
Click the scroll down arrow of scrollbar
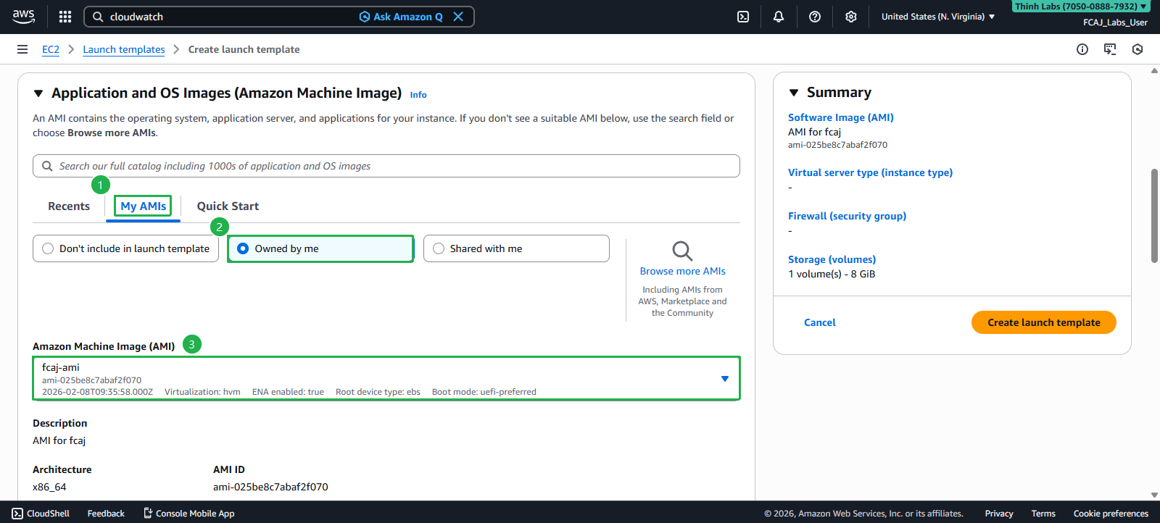[1154, 495]
